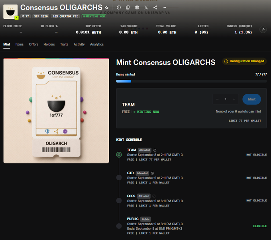
Task: Click the collection avatar thumbnail
Action: tap(10, 12)
